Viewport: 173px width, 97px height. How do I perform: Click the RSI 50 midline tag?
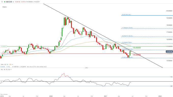click(2, 81)
